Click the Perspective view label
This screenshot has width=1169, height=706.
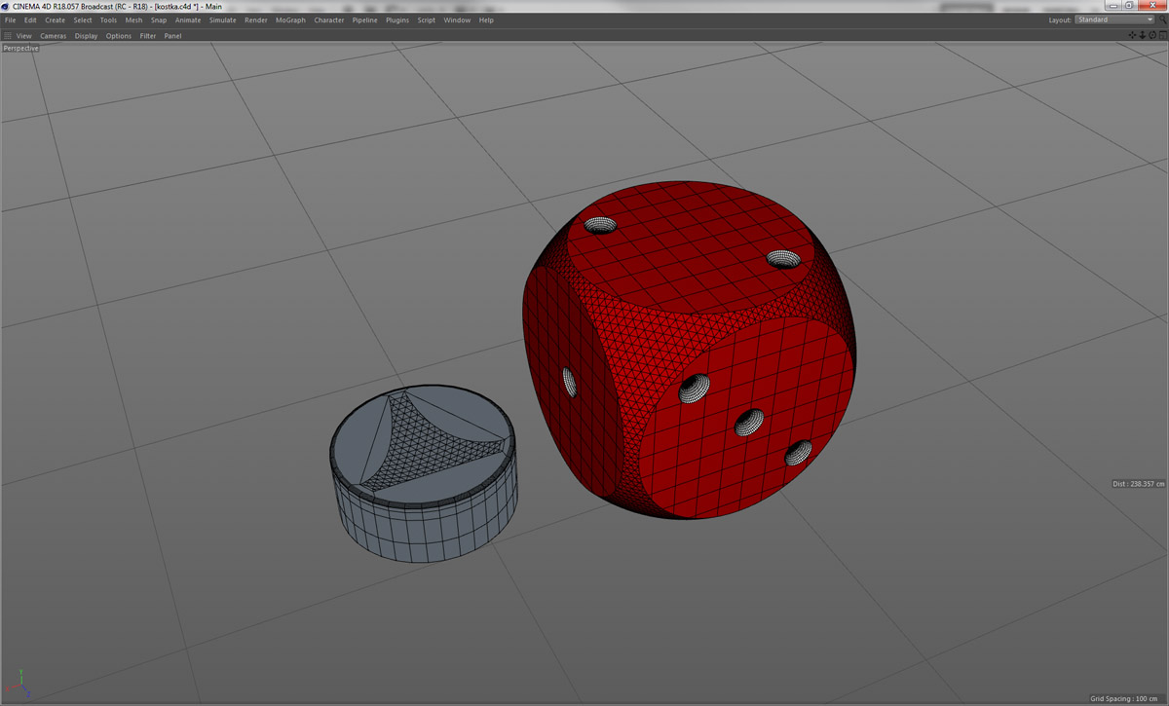(20, 48)
